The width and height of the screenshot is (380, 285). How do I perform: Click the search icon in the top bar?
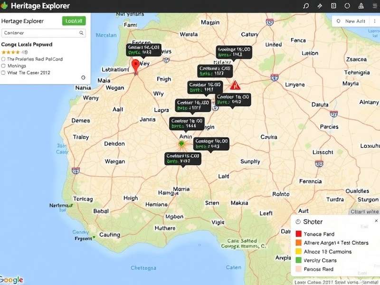click(x=306, y=6)
